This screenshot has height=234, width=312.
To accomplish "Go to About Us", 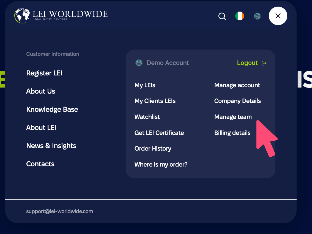I will point(41,91).
